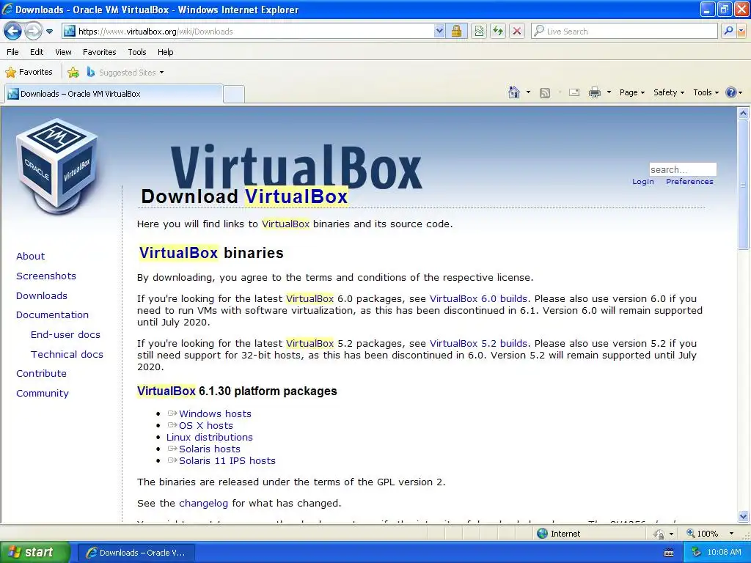Open the Contribute sidebar link

coord(41,373)
